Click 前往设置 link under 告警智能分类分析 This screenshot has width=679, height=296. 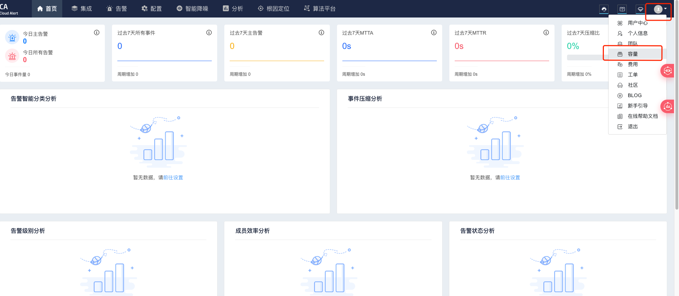point(173,177)
